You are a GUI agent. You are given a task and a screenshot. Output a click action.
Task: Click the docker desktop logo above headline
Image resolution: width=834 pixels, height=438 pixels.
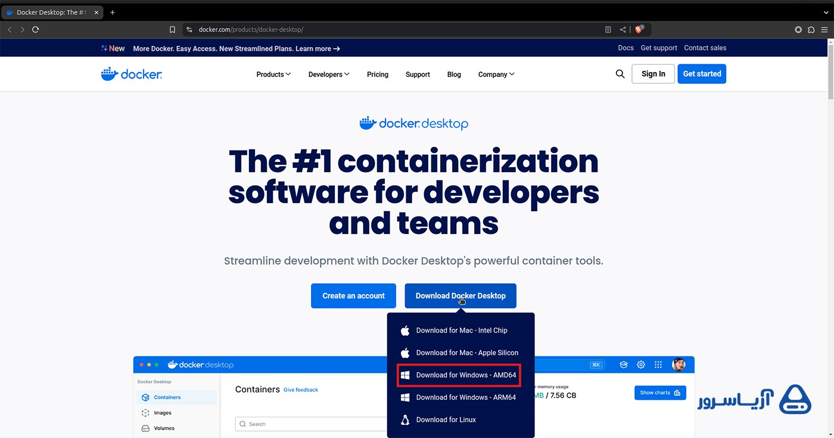(x=413, y=123)
